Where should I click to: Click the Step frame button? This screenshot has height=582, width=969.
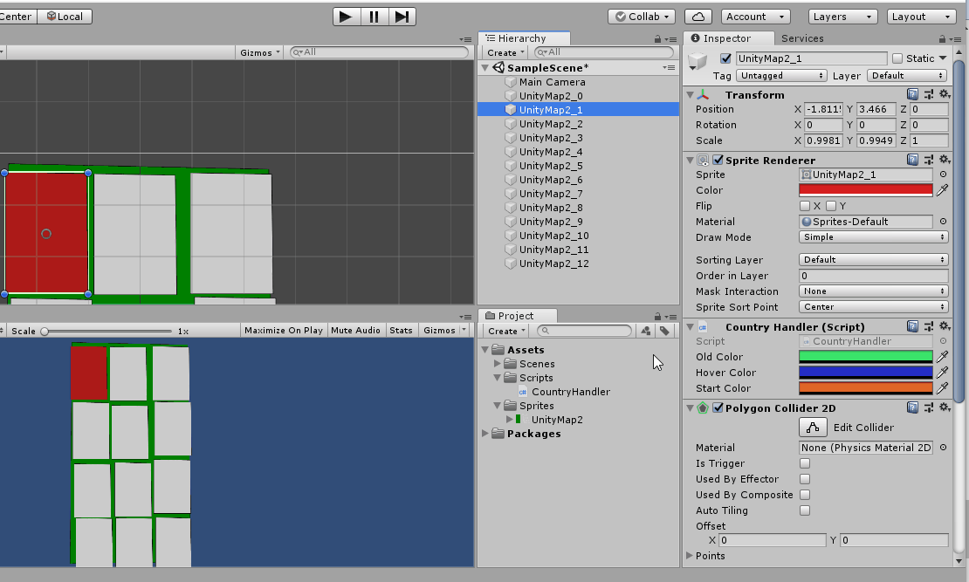(x=402, y=17)
